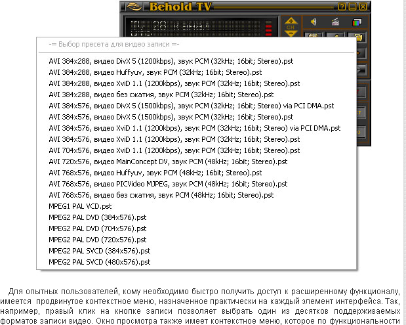Viewport: 406px width, 325px height.
Task: Select AVI 384x288 Huffyuv preset
Action: [155, 72]
